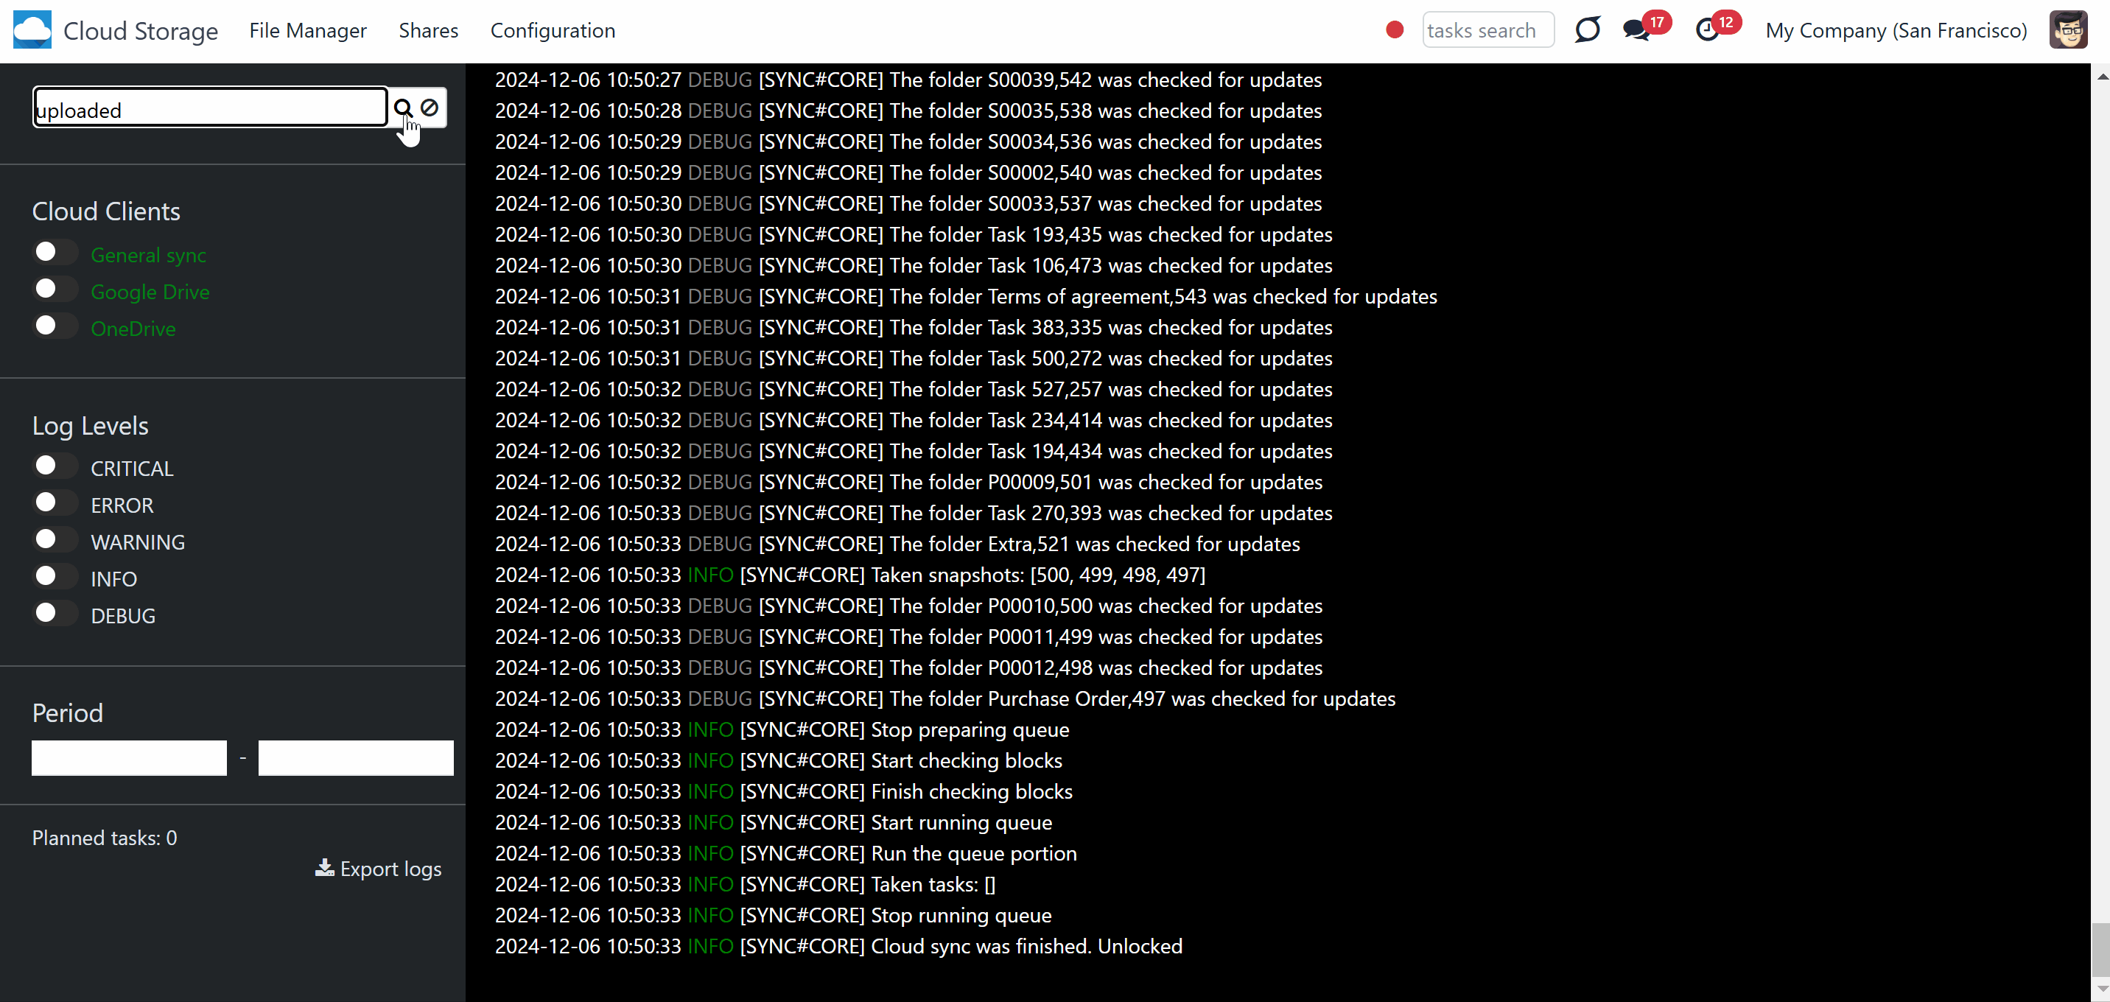Click the 'Period' heading
The width and height of the screenshot is (2110, 1002).
tap(68, 712)
